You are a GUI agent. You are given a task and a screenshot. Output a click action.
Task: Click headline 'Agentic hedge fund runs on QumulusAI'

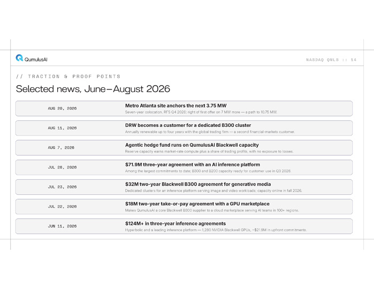(192, 145)
